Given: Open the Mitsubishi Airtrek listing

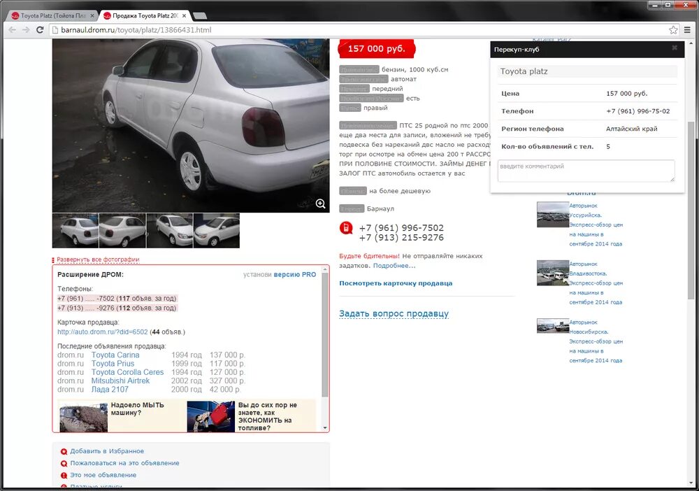Looking at the screenshot, I should 120,381.
